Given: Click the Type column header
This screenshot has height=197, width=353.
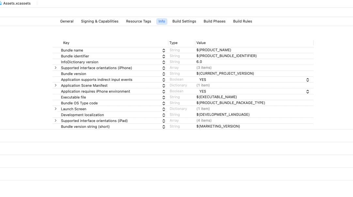Looking at the screenshot, I should point(173,43).
